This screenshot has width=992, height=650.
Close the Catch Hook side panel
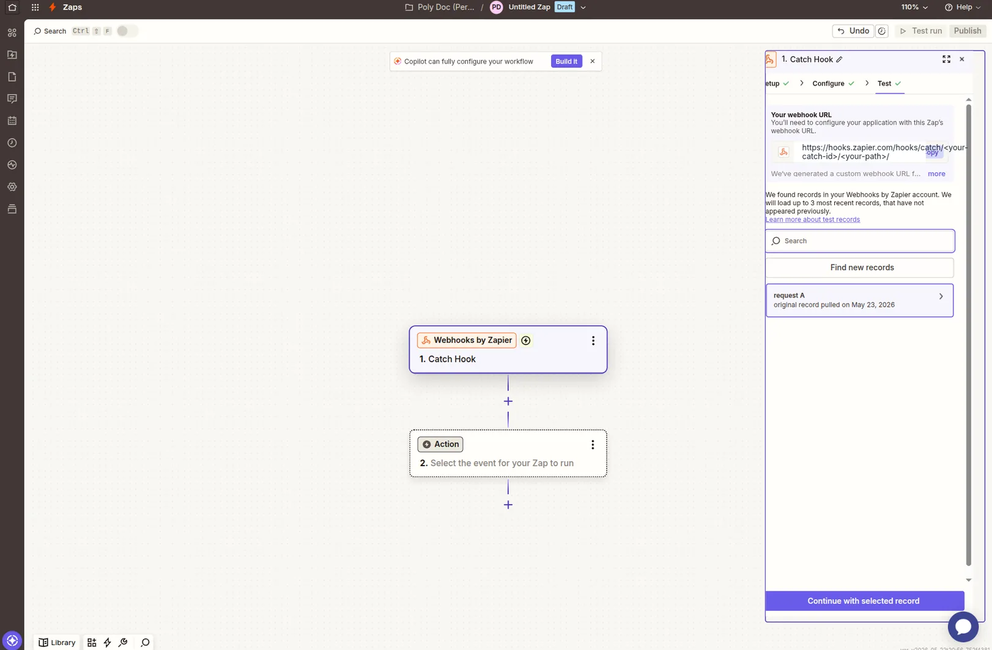(961, 59)
